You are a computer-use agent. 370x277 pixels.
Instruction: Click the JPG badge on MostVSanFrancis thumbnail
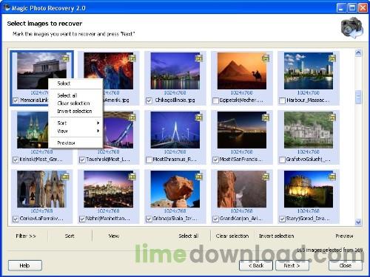[265, 117]
